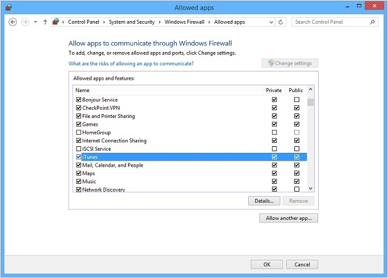Click the Forward navigation arrow
The width and height of the screenshot is (388, 278).
point(25,22)
